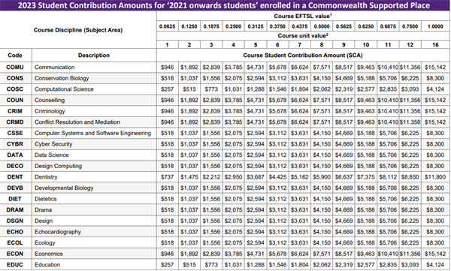The image size is (451, 271).
Task: Click the unit value 12 header
Action: pyautogui.click(x=410, y=44)
